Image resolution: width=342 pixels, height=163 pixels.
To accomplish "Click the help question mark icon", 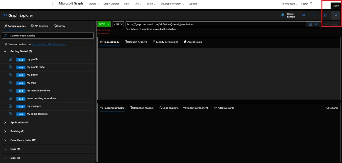I will coord(314,15).
